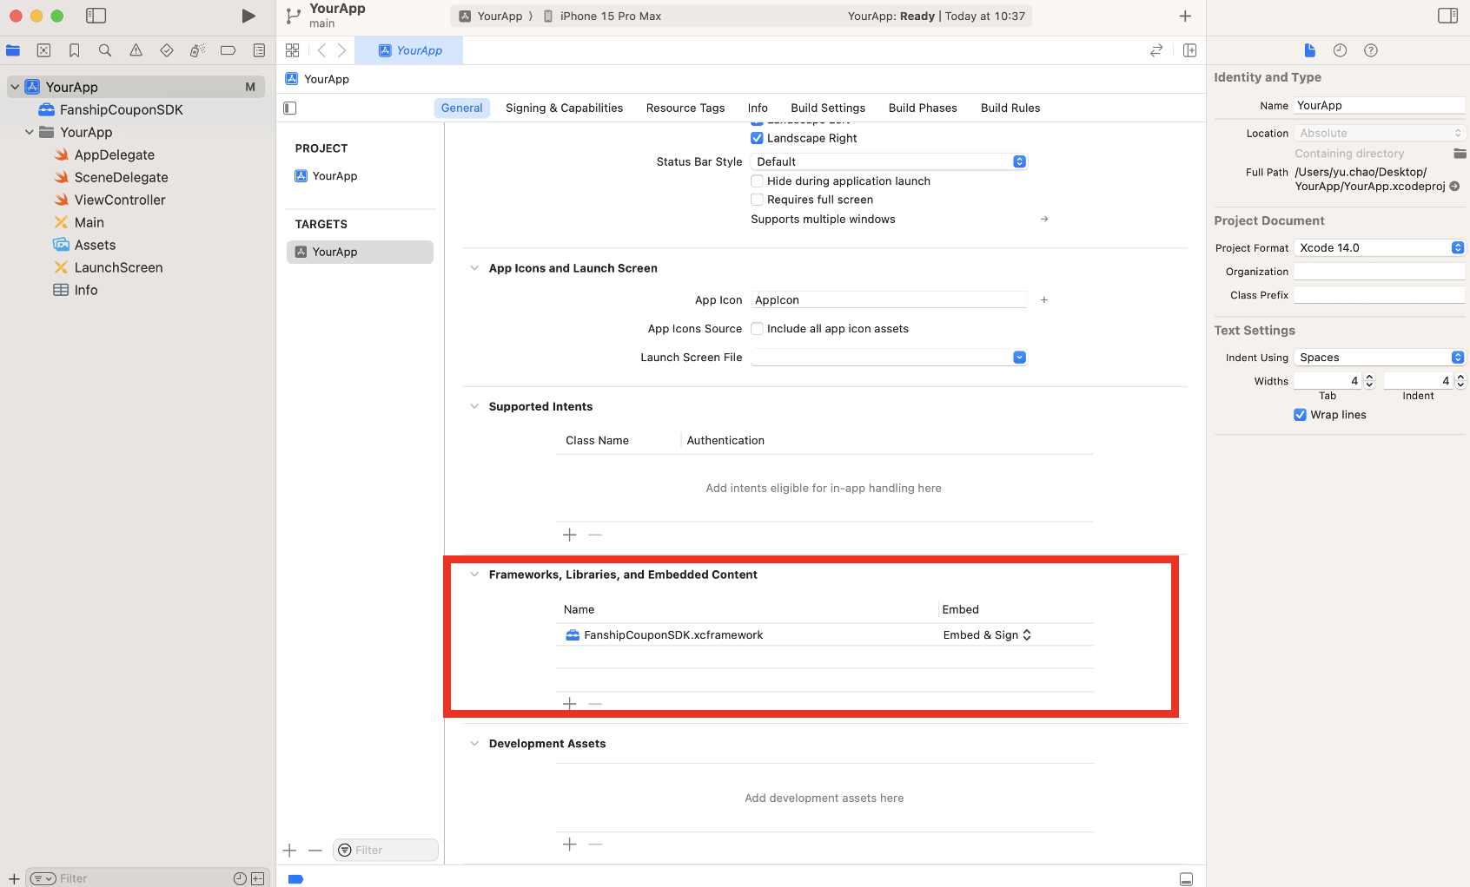Screen dimensions: 1470x887
Task: Show the Bookmark navigator
Action: (x=75, y=50)
